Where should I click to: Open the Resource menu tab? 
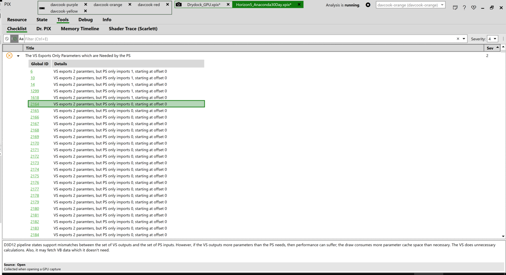tap(17, 20)
